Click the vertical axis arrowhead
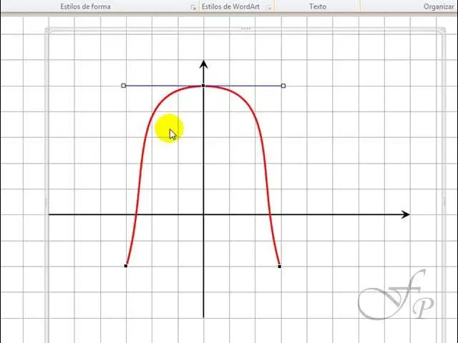 (x=203, y=64)
